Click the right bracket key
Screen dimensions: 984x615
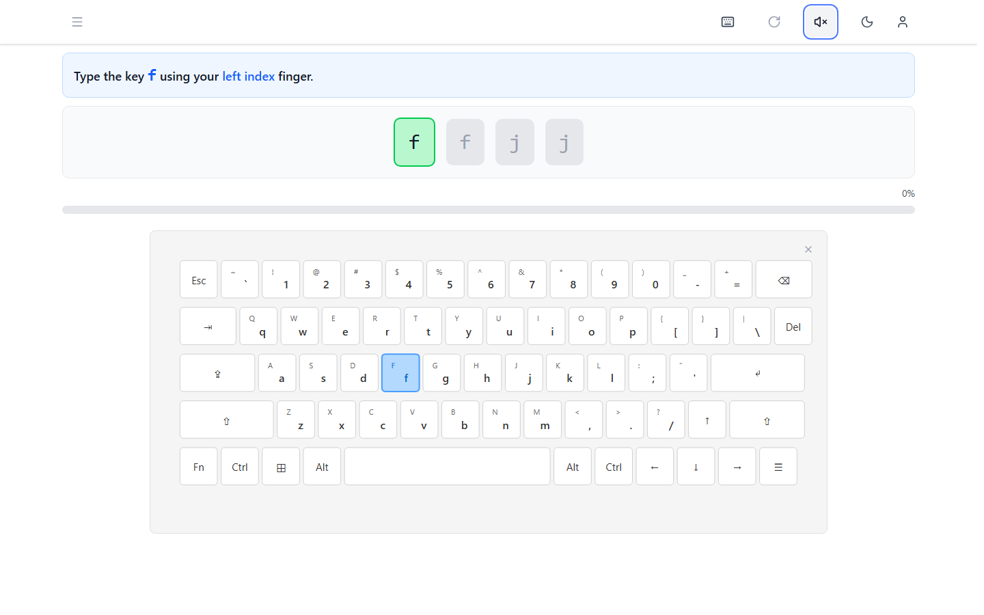click(711, 327)
